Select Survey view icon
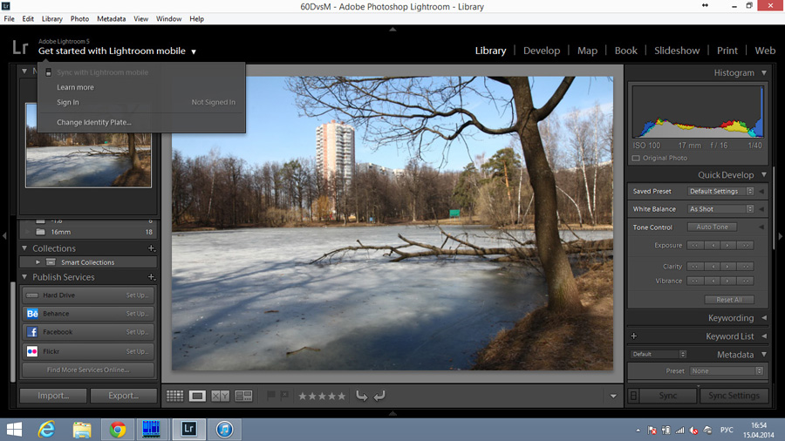This screenshot has width=785, height=441. click(x=244, y=396)
